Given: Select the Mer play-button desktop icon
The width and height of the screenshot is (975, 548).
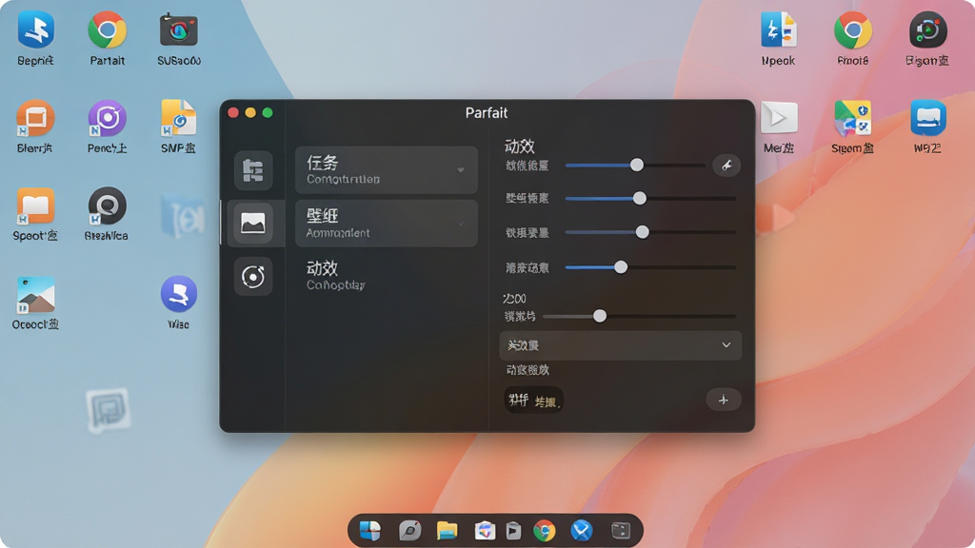Looking at the screenshot, I should [x=779, y=118].
